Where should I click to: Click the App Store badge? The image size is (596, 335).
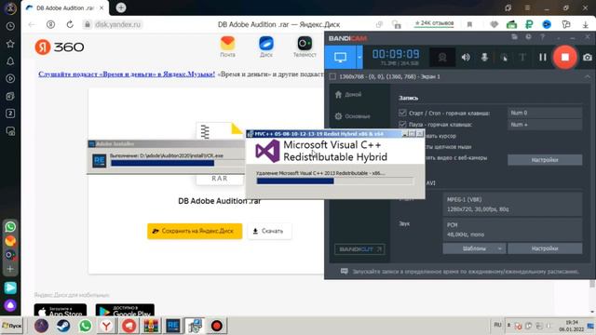60,310
